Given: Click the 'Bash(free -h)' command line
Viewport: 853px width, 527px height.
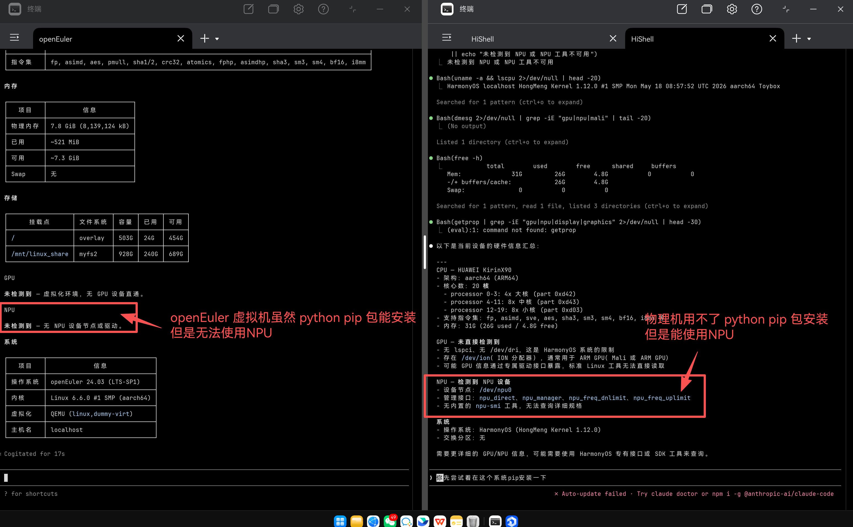Looking at the screenshot, I should coord(459,158).
